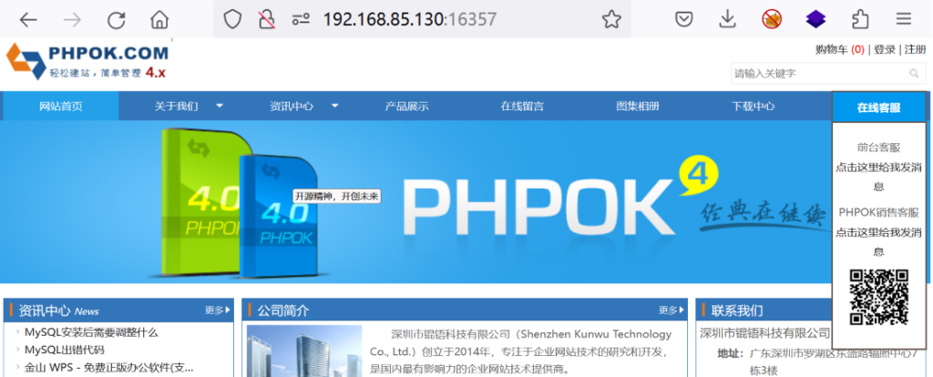The image size is (933, 377).
Task: Click the 深圳市锟铻科技有限公司 contact name
Action: (x=764, y=332)
